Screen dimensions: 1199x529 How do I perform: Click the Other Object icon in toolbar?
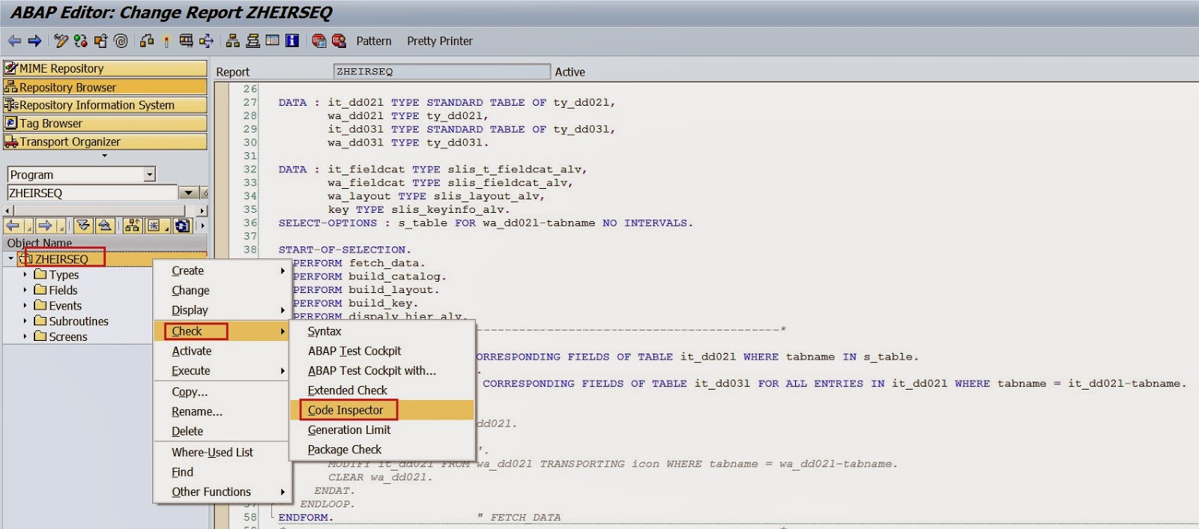click(x=100, y=41)
